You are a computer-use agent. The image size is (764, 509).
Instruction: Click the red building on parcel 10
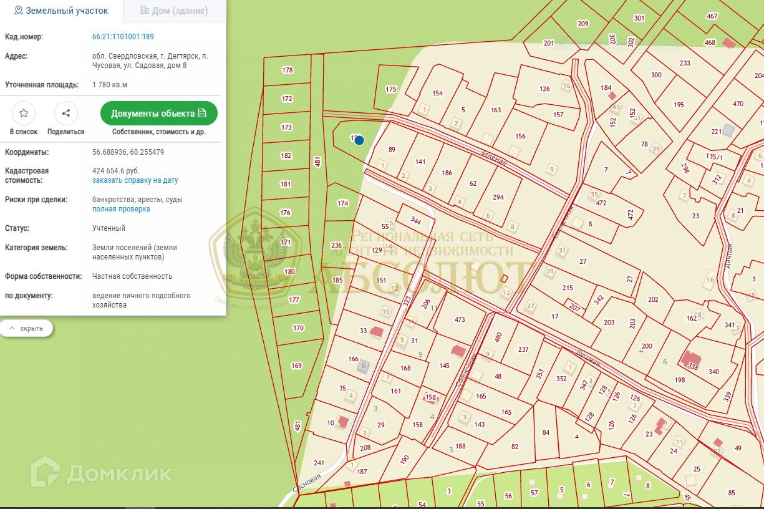point(342,422)
